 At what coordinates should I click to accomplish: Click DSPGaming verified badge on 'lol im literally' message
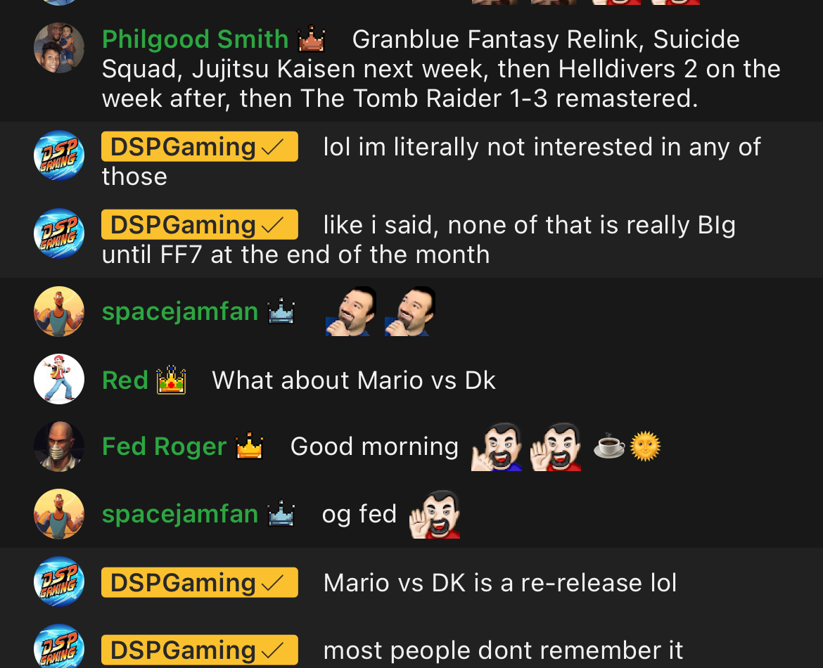click(x=273, y=147)
